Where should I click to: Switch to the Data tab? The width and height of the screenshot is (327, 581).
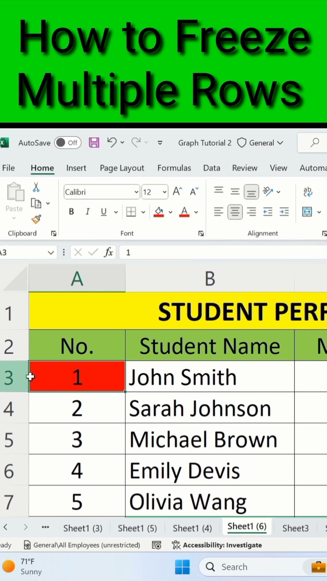[212, 168]
